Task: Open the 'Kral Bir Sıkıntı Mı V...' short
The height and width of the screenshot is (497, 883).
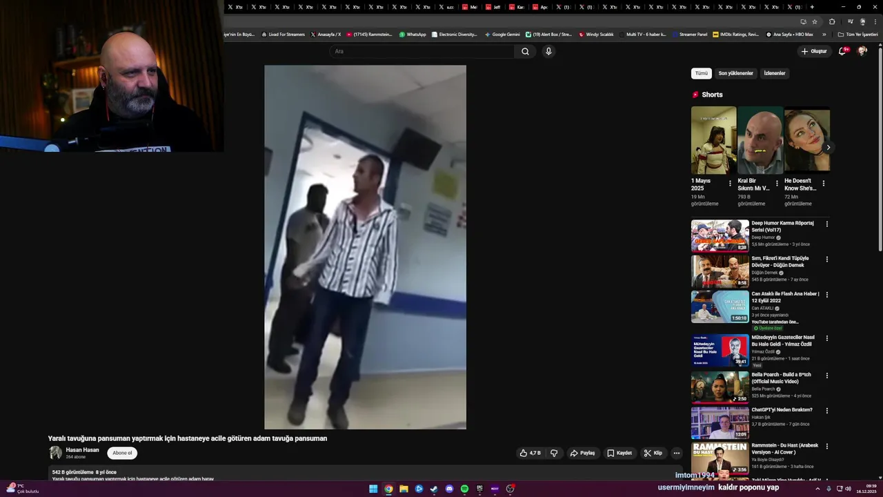Action: [x=760, y=140]
